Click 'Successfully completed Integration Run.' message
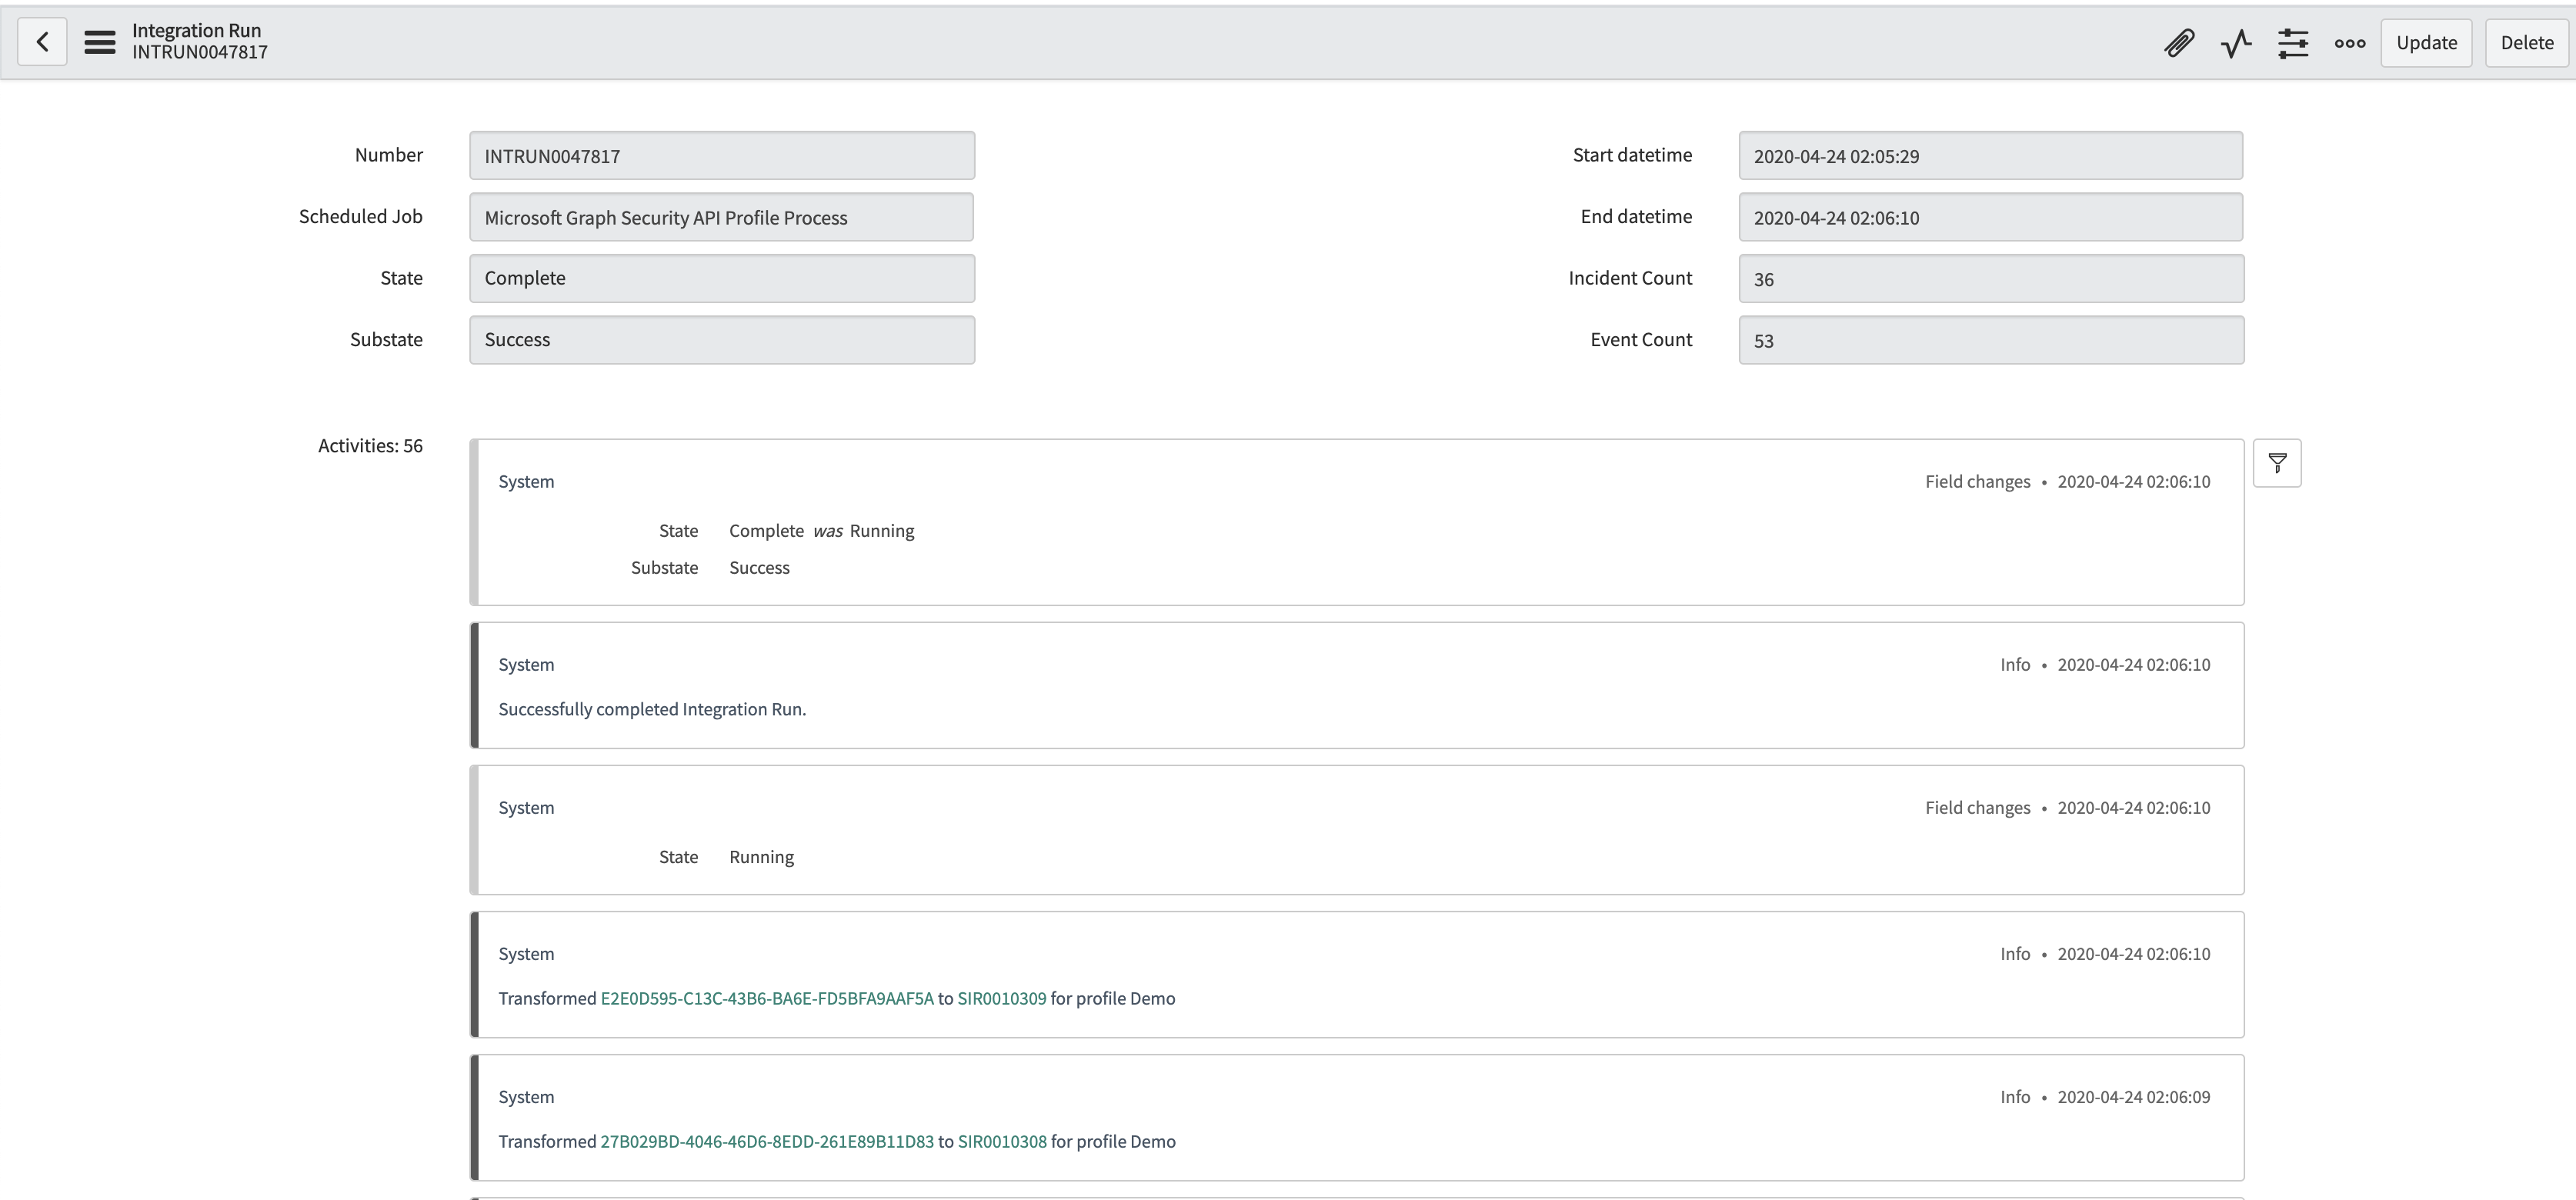The width and height of the screenshot is (2576, 1200). pos(652,709)
